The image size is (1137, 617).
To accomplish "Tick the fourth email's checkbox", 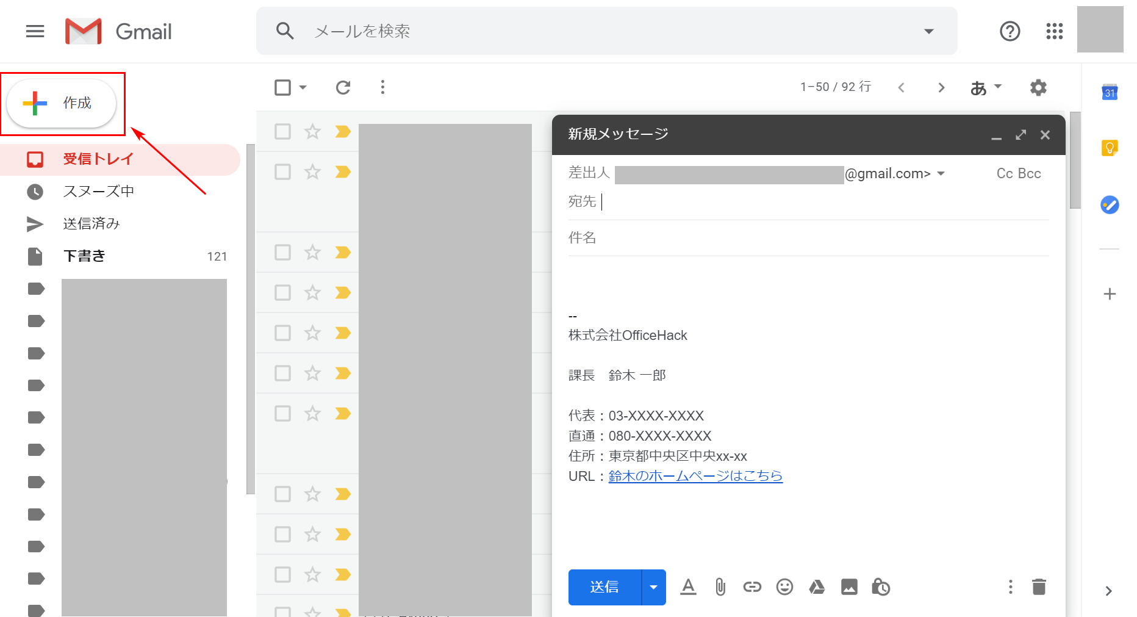I will pos(282,292).
